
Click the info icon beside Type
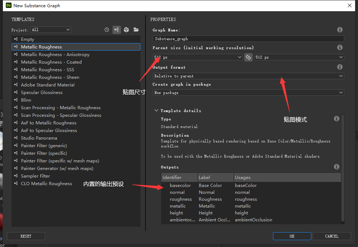click(337, 119)
